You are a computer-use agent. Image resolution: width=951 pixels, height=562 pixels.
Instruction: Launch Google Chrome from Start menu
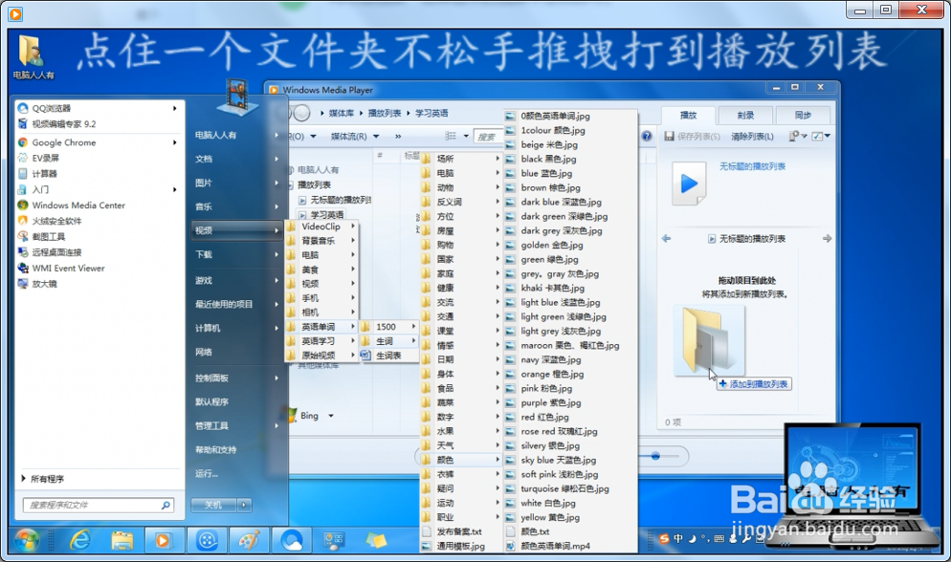pyautogui.click(x=64, y=143)
